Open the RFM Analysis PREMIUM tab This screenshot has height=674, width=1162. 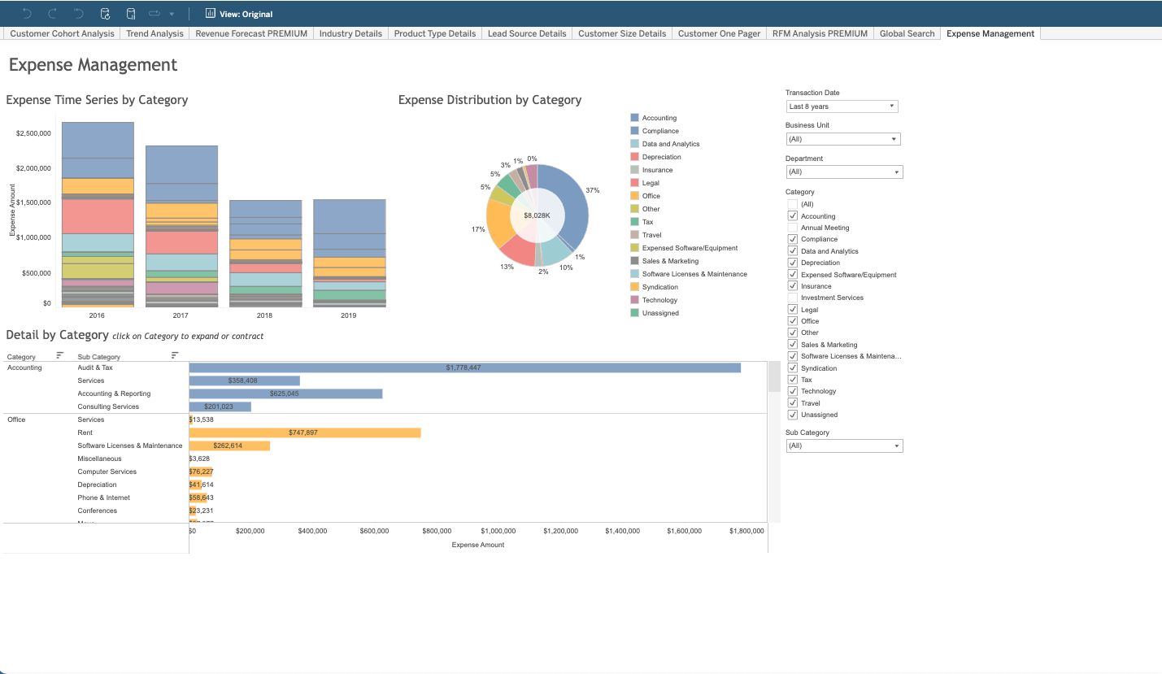tap(819, 33)
